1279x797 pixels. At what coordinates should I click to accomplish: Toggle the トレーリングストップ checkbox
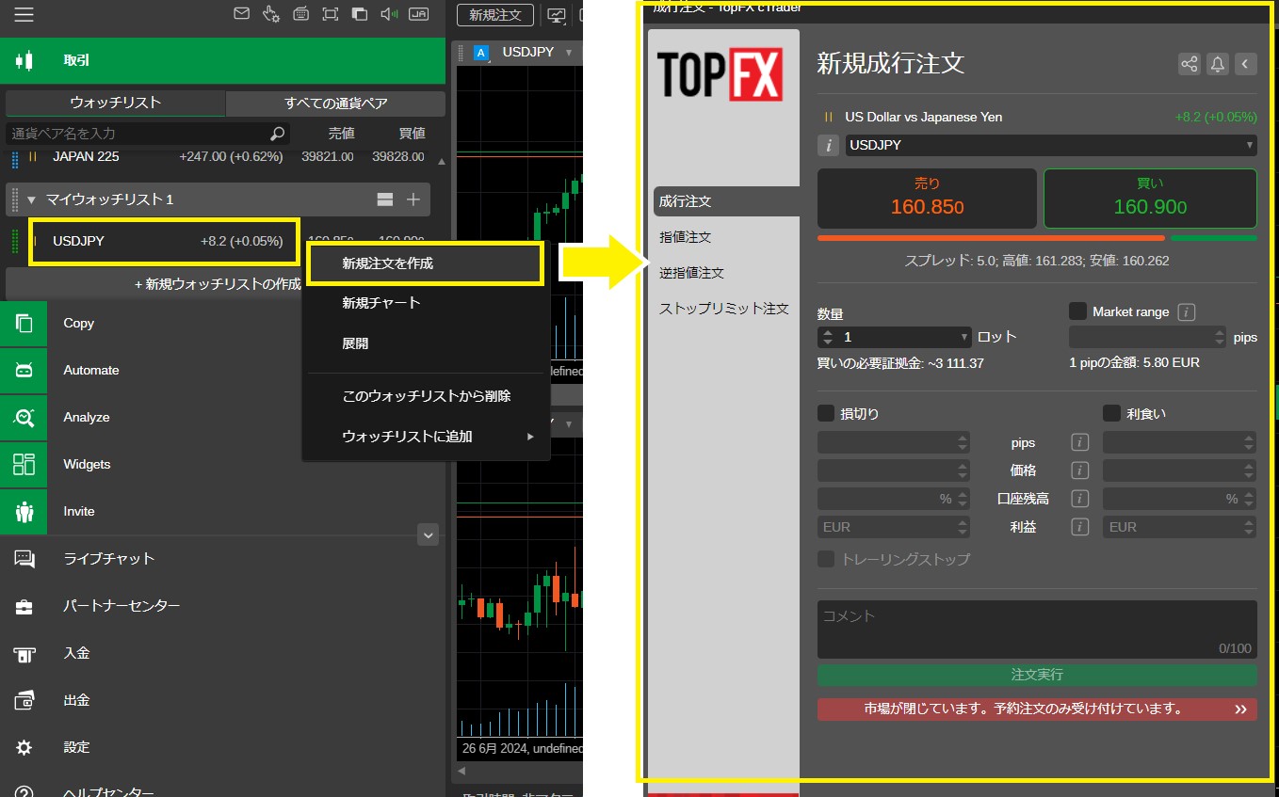[x=826, y=559]
